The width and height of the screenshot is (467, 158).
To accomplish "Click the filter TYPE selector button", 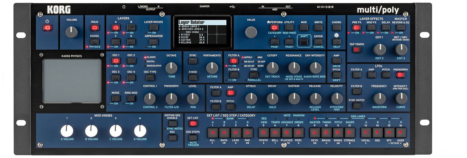I will point(254,75).
